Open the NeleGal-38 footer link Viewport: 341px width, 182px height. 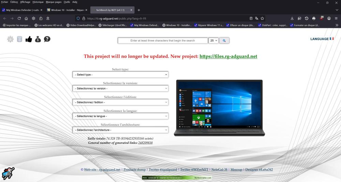coord(219,170)
